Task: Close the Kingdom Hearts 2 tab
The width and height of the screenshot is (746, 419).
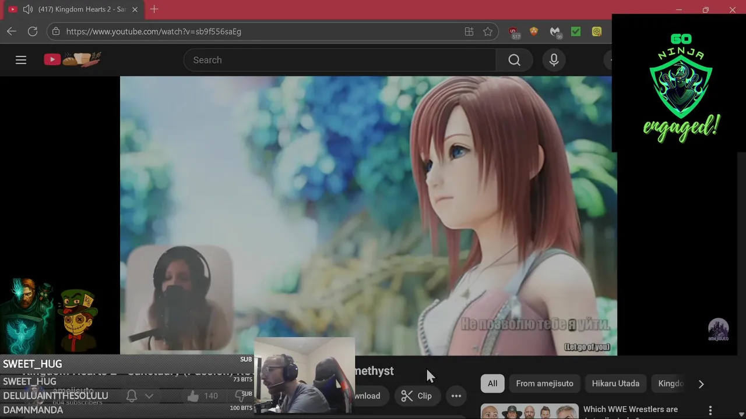Action: click(x=135, y=9)
